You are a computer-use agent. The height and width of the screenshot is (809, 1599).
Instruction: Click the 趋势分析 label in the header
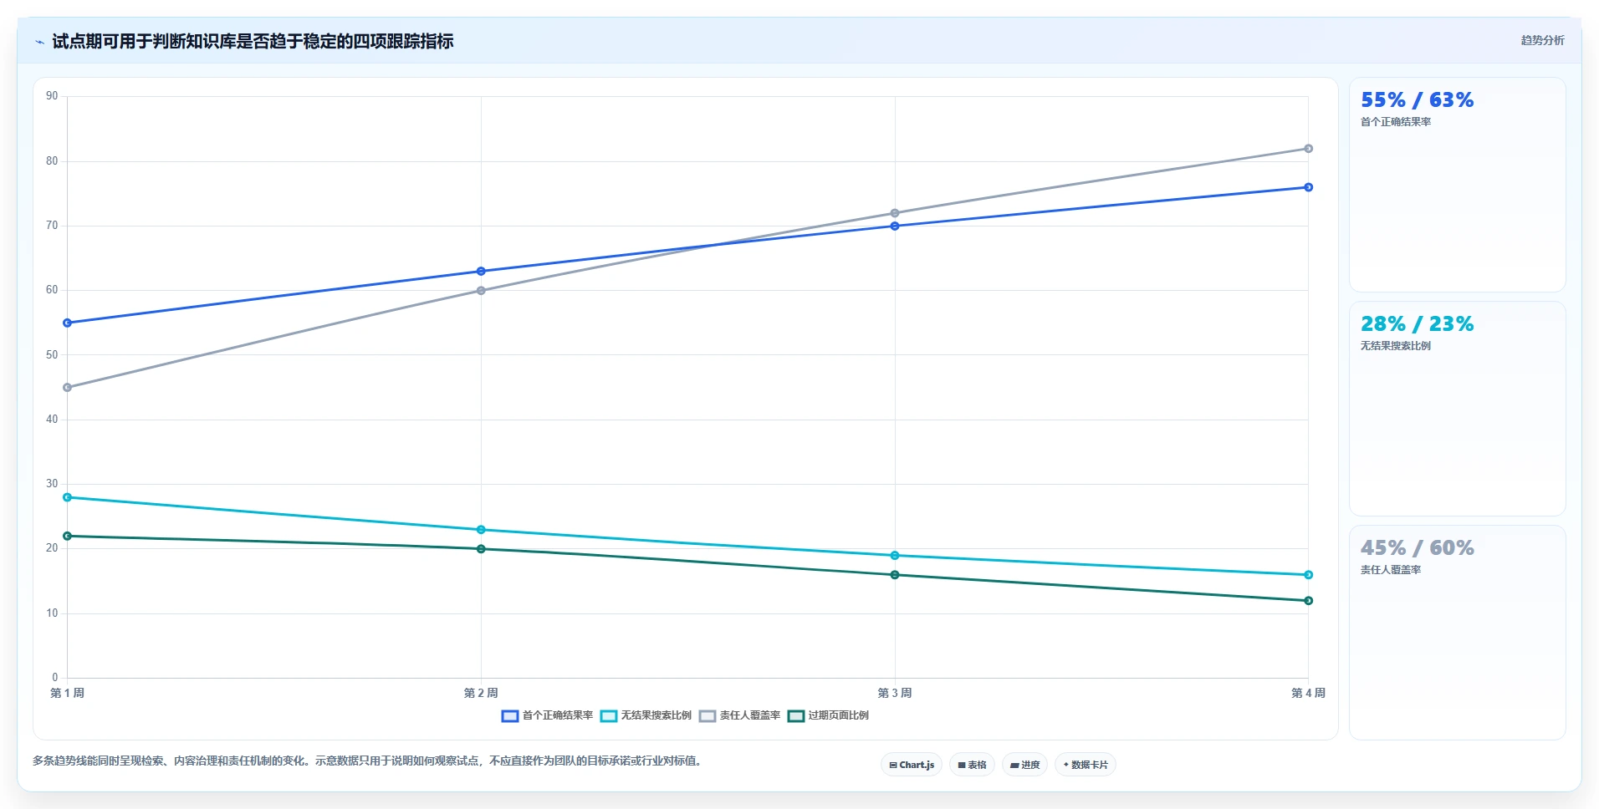click(1542, 40)
